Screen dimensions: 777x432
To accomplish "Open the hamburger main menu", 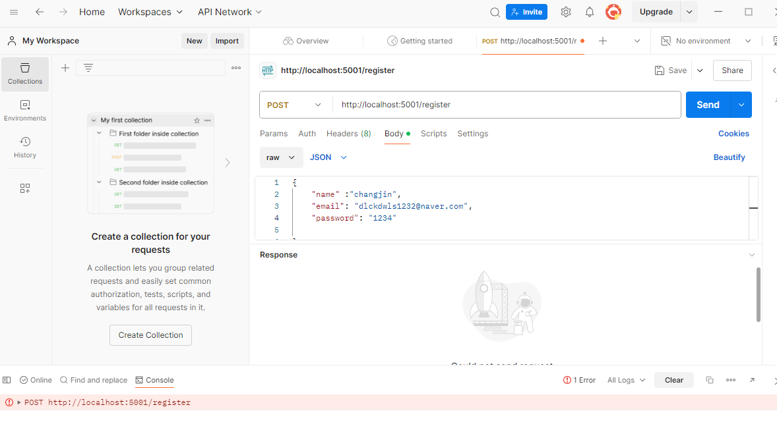I will tap(14, 12).
